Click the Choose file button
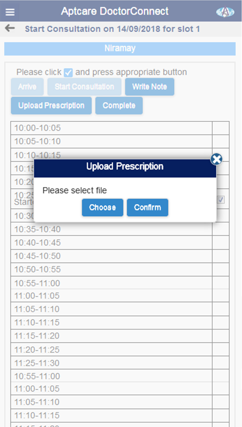The image size is (242, 427). point(102,208)
